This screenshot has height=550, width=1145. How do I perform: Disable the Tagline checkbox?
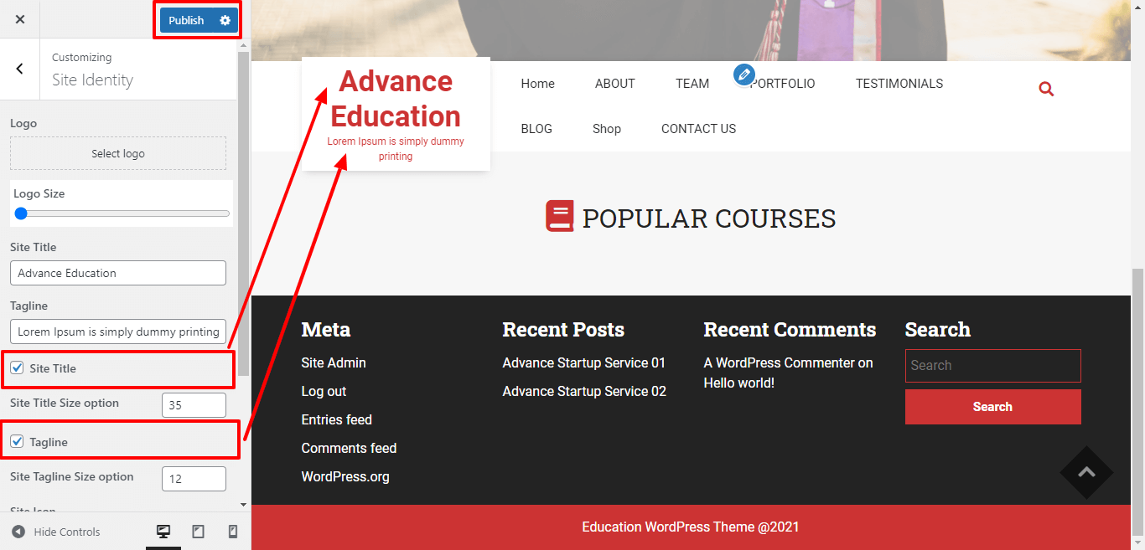[17, 441]
